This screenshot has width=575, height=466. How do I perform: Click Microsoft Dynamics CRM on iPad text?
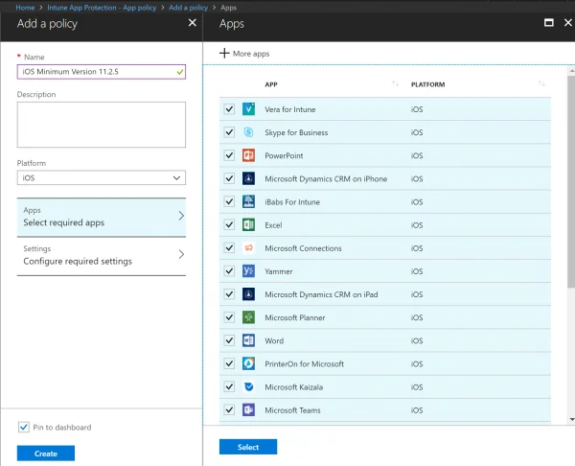point(321,294)
